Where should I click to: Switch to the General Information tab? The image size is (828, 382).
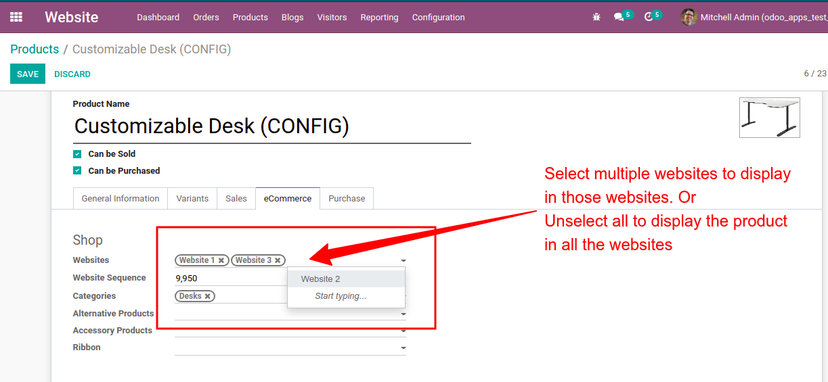[121, 199]
